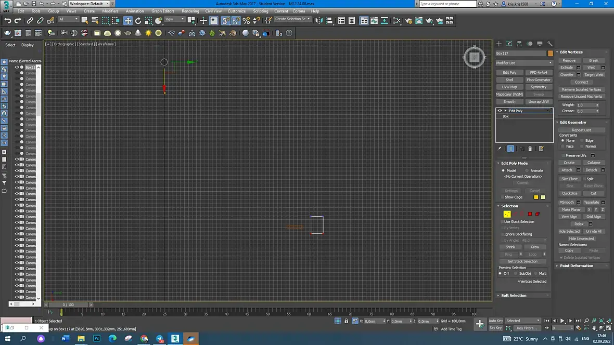Check the Use Stack Selection box

[502, 222]
